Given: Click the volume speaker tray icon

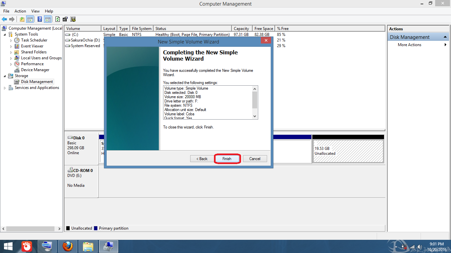Looking at the screenshot, I should tap(420, 247).
